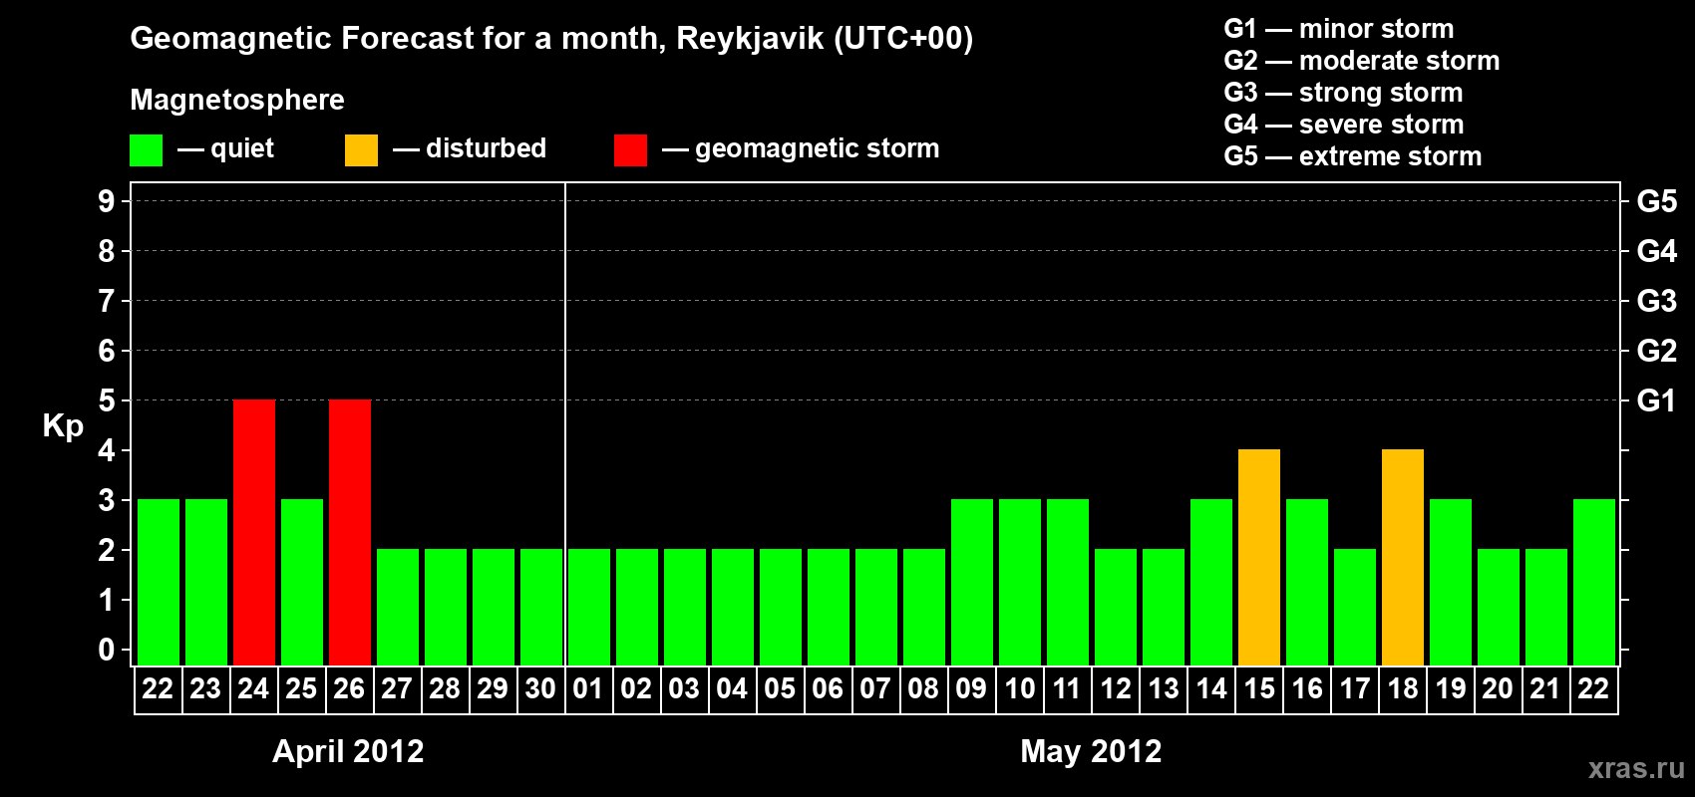This screenshot has height=797, width=1695.
Task: Click the green bar for May 01
Action: pyautogui.click(x=589, y=608)
